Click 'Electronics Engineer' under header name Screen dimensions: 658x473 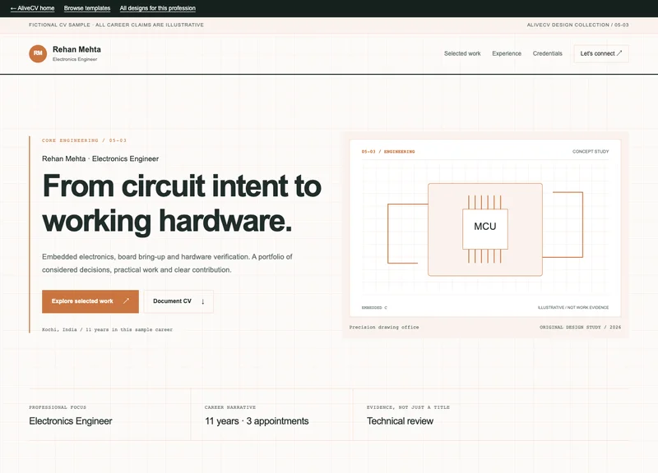pos(75,59)
